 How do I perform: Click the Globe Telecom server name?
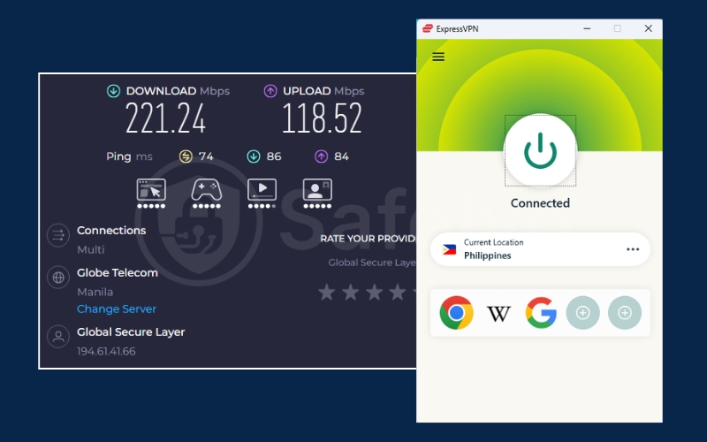(x=118, y=273)
